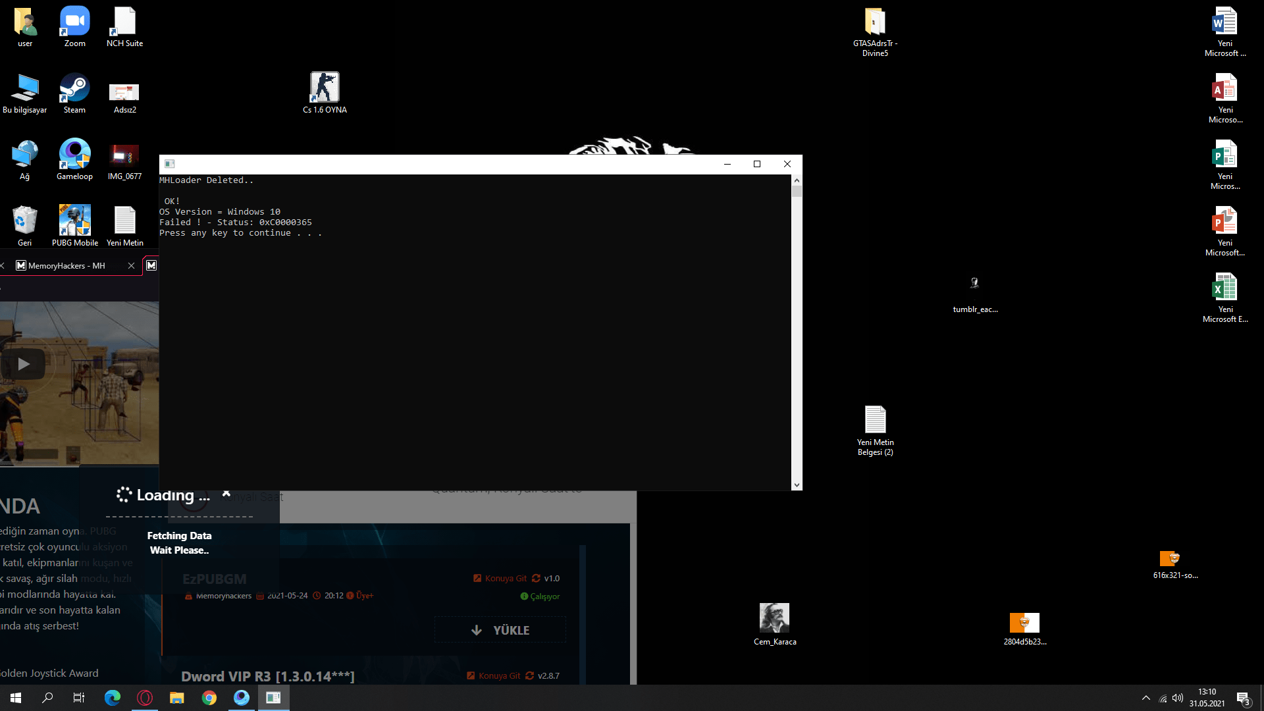
Task: Open the Geri Dönüşüm recycle bin
Action: (x=25, y=226)
